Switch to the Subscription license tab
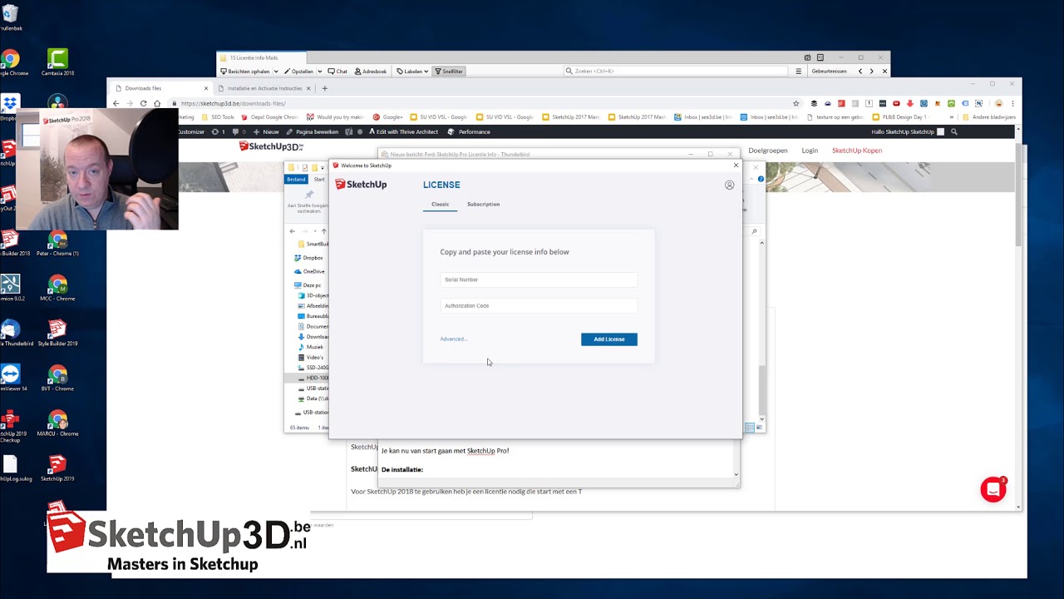 point(483,204)
